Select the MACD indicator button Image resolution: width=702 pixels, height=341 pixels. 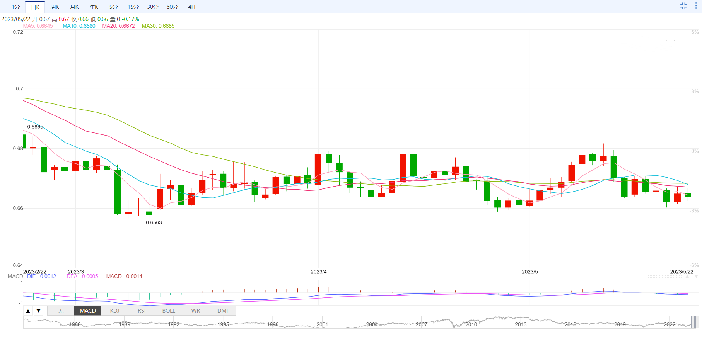[x=88, y=311]
